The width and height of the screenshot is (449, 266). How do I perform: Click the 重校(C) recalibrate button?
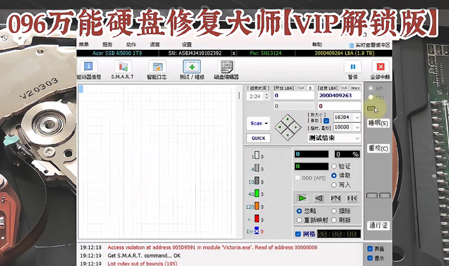(x=379, y=148)
